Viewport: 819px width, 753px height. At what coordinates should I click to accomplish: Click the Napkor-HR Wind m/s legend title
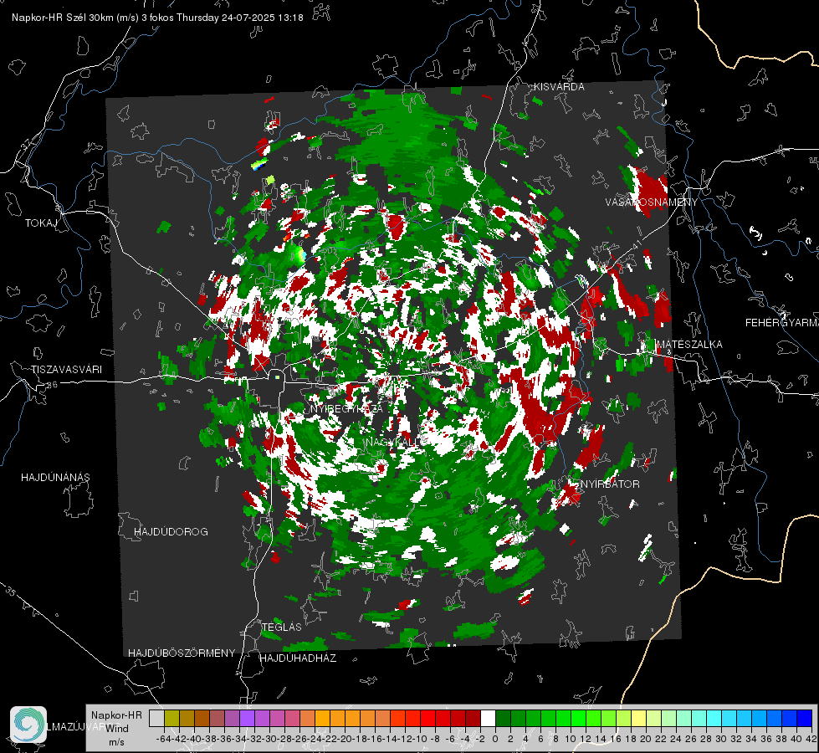coord(116,729)
